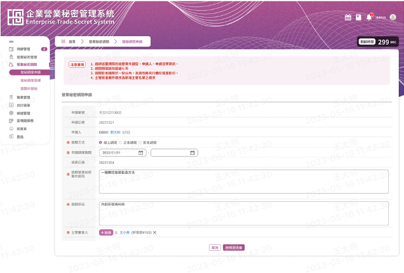Click the empty end date field
404x273 pixels.
[174, 153]
